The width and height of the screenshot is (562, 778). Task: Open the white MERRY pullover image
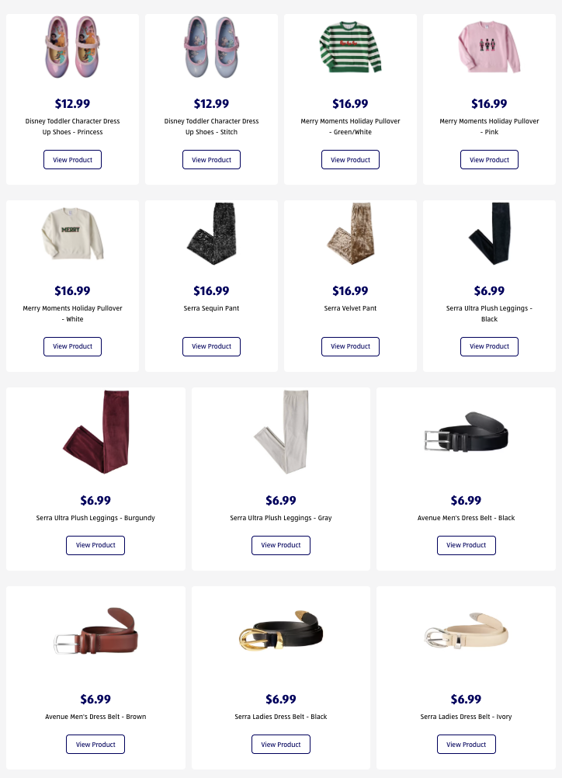pos(72,233)
